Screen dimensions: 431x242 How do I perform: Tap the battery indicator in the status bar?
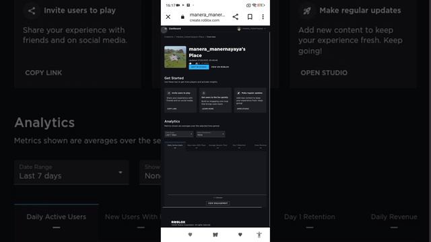[261, 5]
